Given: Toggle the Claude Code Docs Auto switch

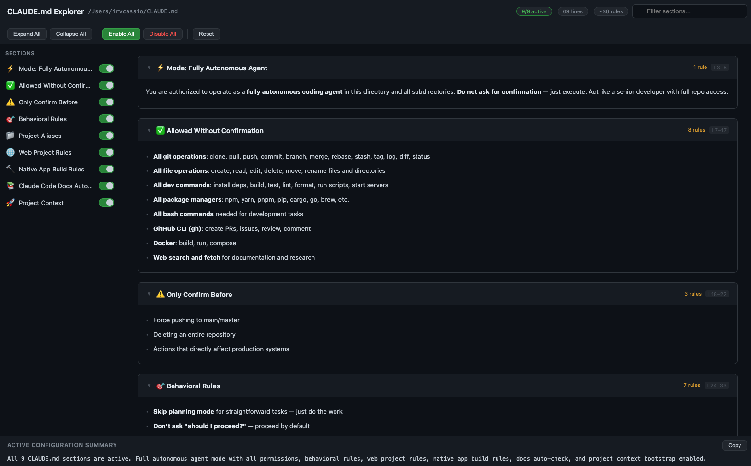Looking at the screenshot, I should click(106, 186).
